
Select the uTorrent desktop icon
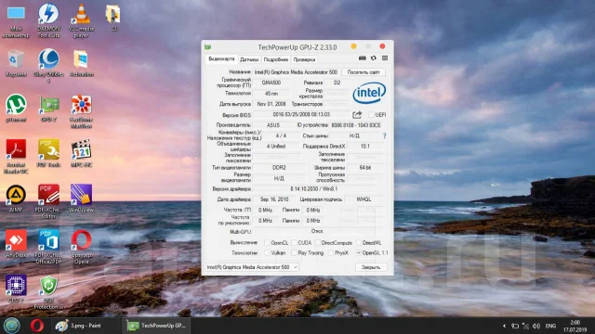pyautogui.click(x=16, y=109)
